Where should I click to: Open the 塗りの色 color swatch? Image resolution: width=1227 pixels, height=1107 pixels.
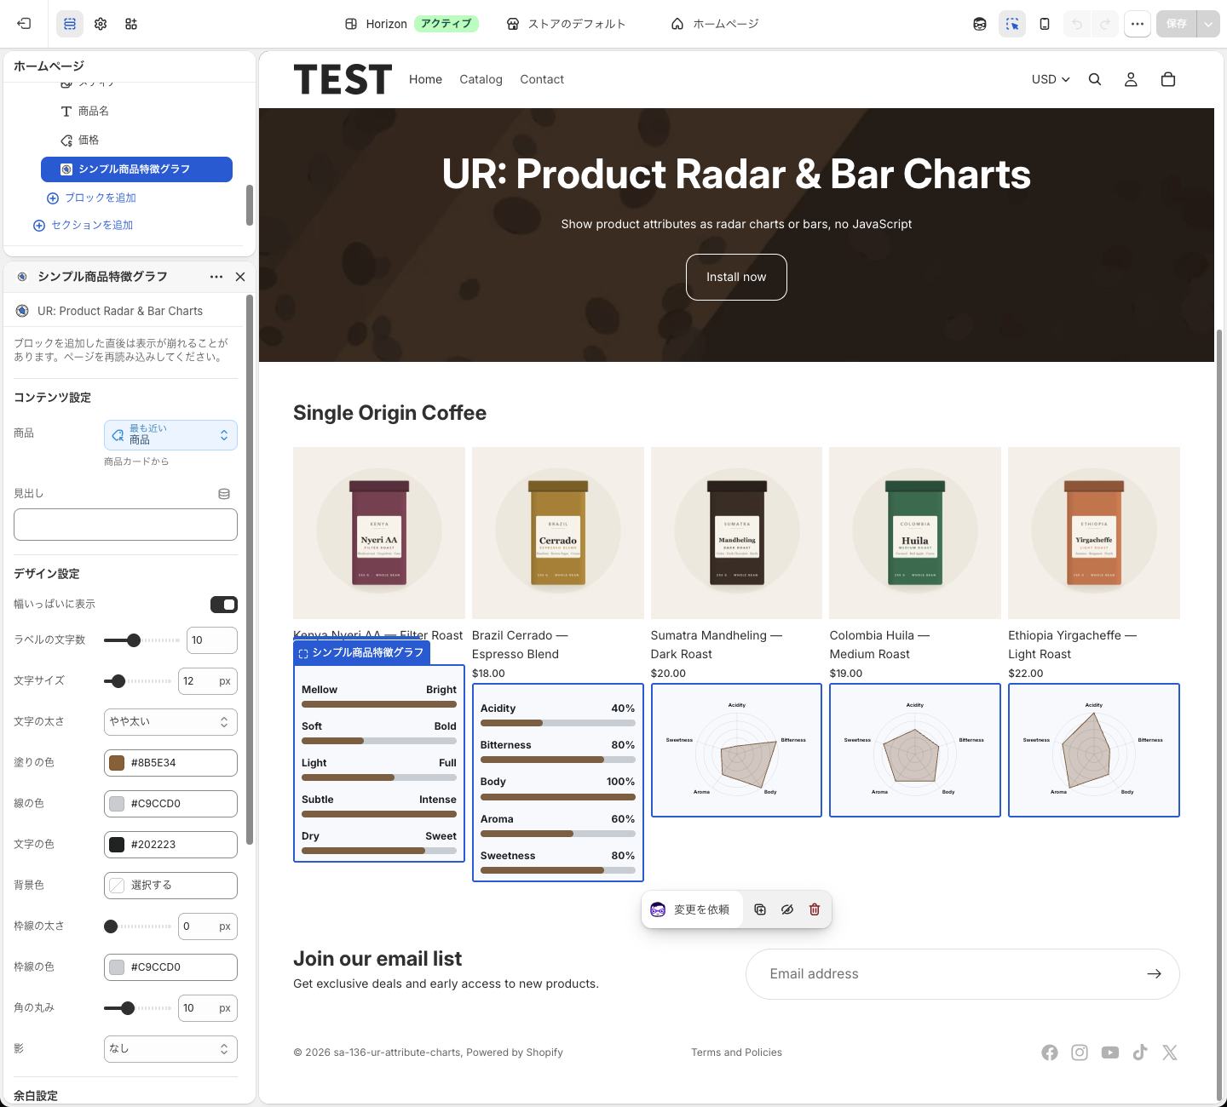[117, 763]
